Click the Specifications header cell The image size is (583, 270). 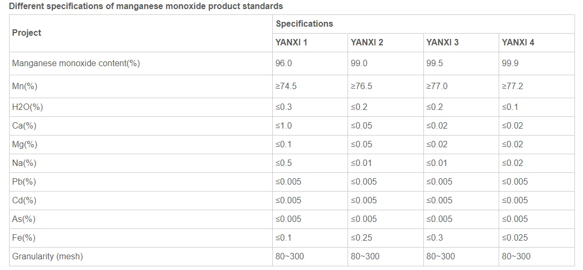pos(304,24)
